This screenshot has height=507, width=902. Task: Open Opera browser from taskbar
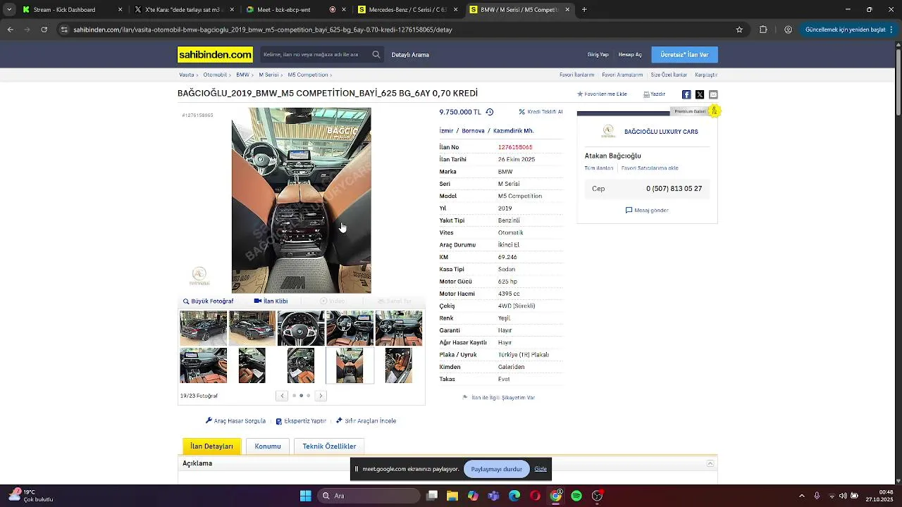click(x=535, y=496)
